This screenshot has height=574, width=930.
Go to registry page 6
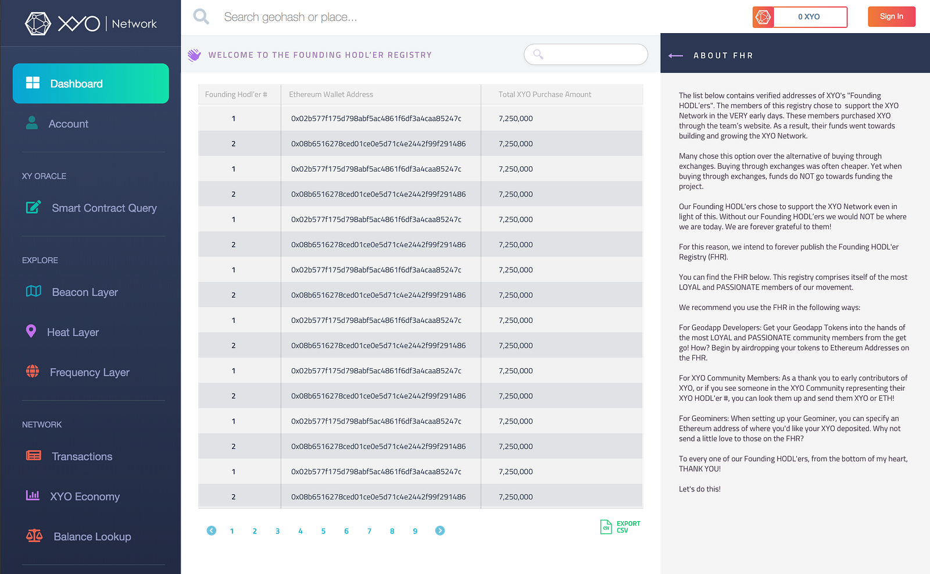point(346,531)
